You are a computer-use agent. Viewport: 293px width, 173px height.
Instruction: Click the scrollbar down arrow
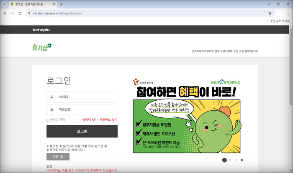point(291,170)
